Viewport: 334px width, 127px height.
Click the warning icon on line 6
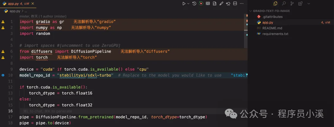3,51
